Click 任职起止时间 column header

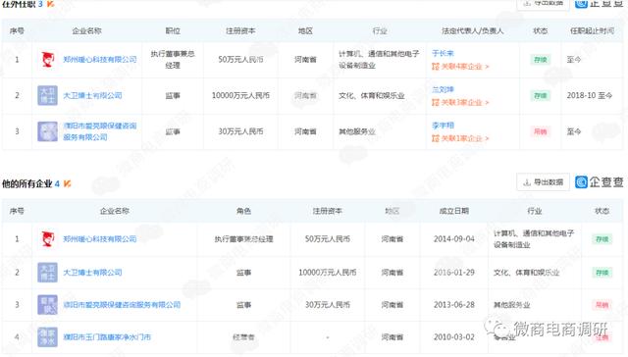pos(592,30)
